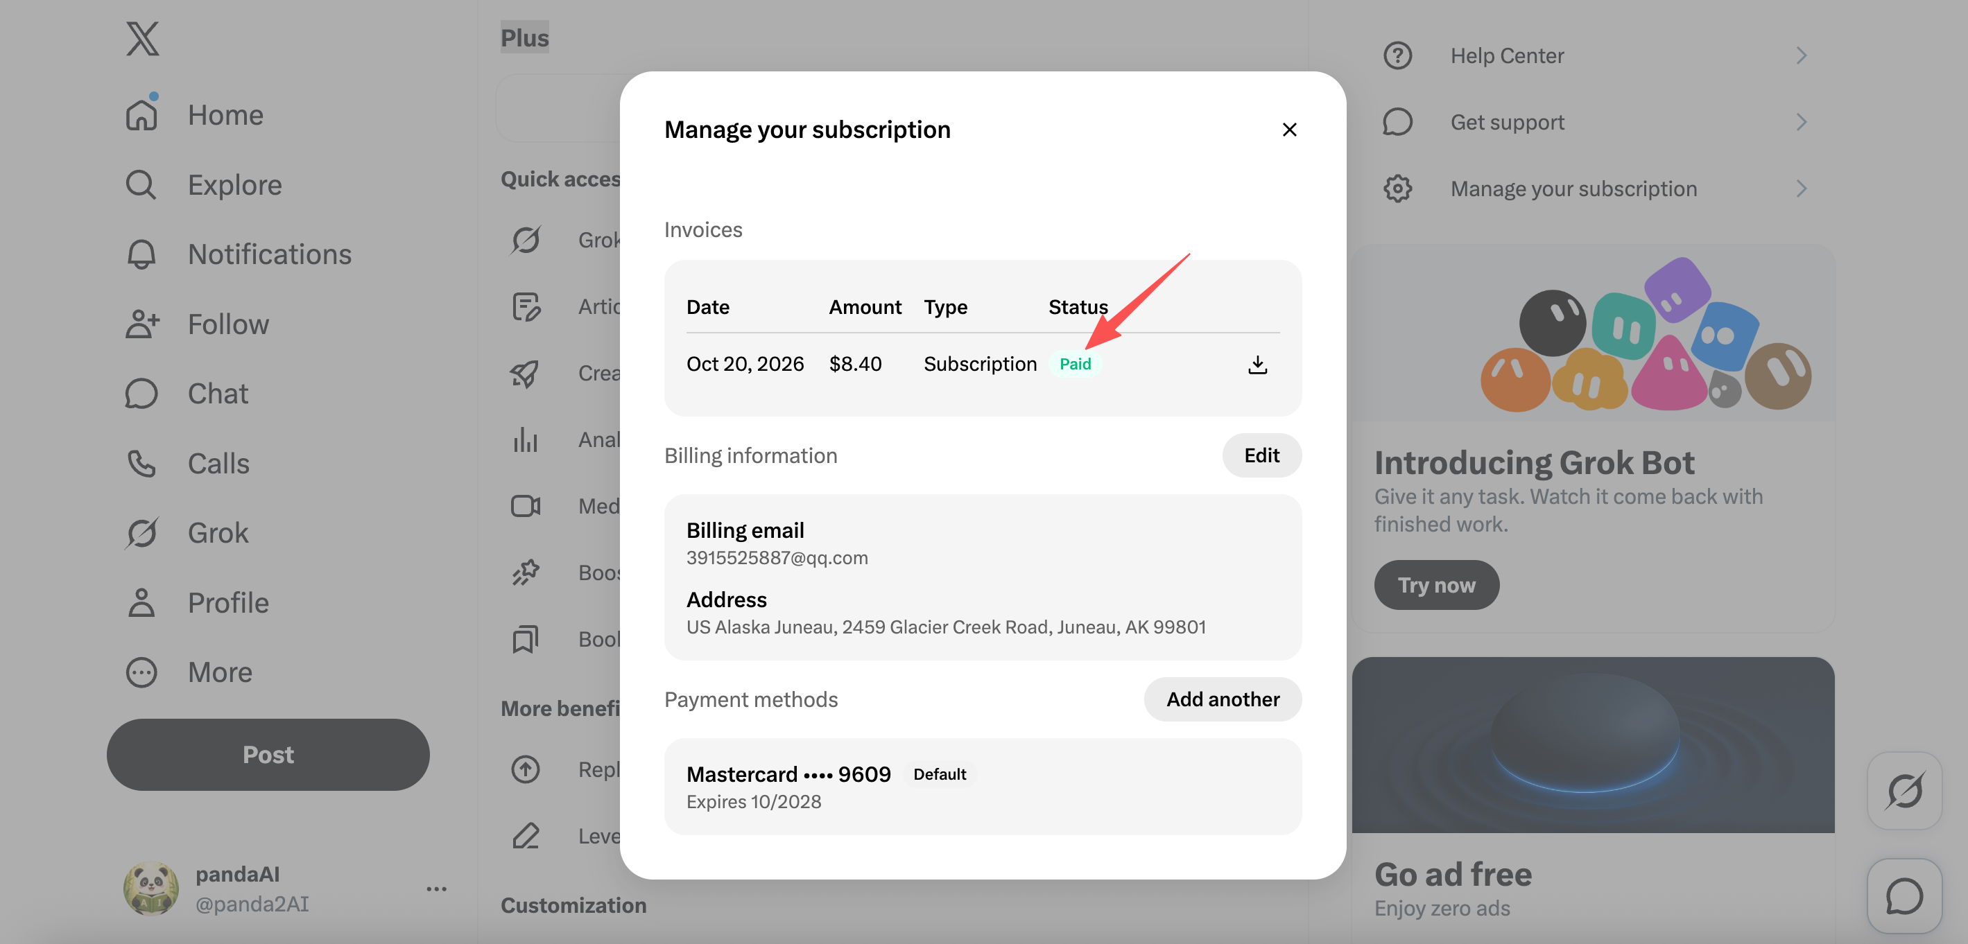Click the More circle icon
Image resolution: width=1968 pixels, height=944 pixels.
141,672
